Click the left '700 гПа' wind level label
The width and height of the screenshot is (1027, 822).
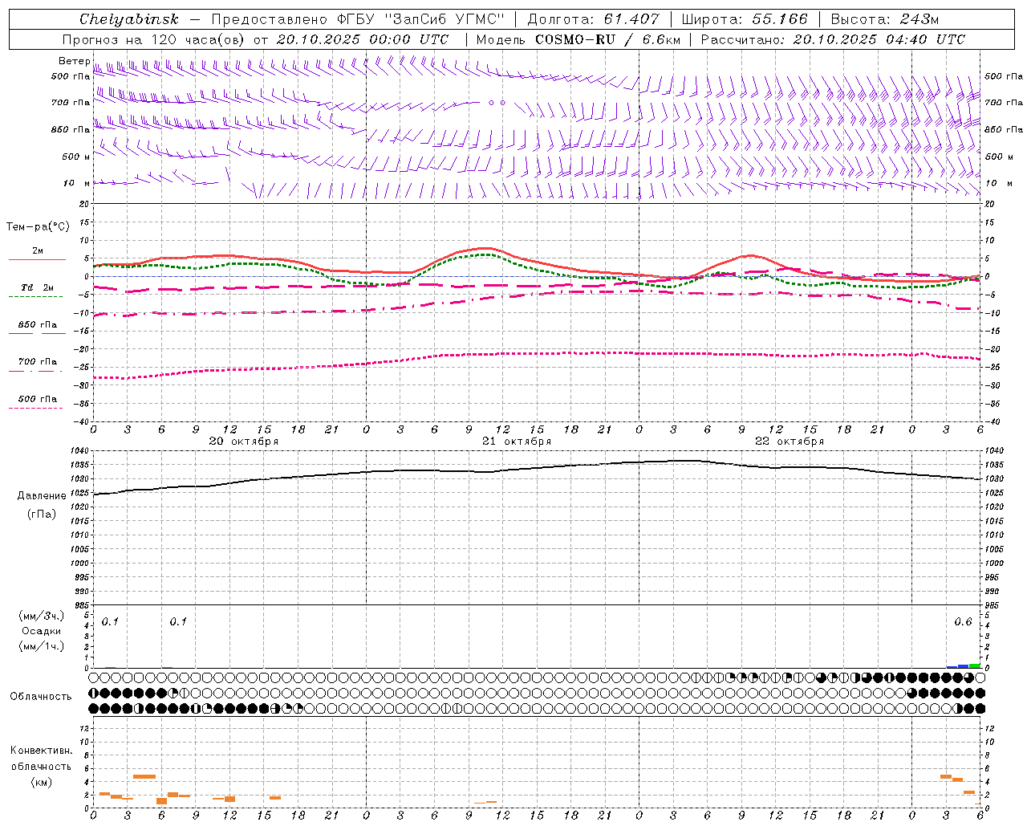click(x=71, y=103)
